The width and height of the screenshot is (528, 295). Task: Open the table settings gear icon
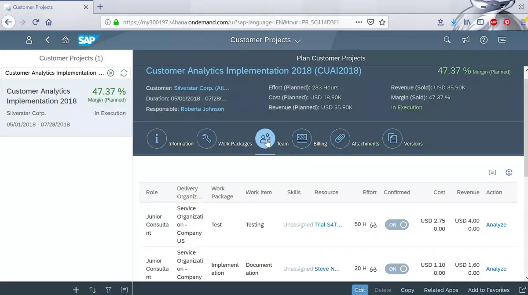[x=509, y=172]
